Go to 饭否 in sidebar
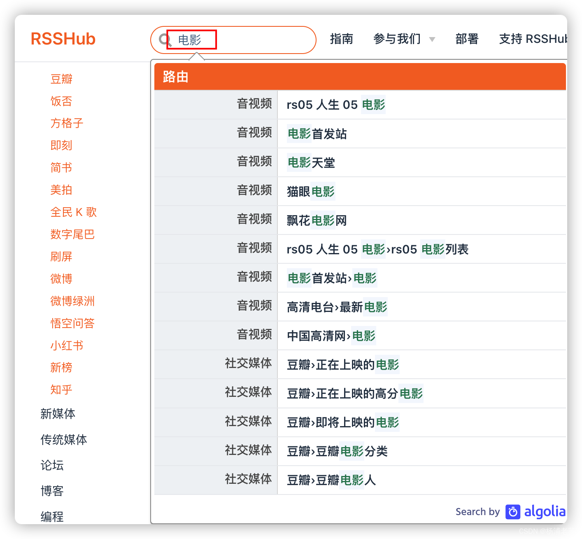 (x=61, y=101)
